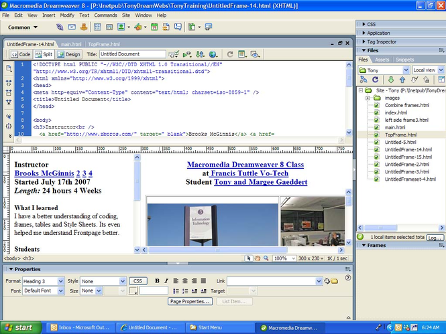The width and height of the screenshot is (446, 334).
Task: Click the Title text field
Action: (133, 54)
